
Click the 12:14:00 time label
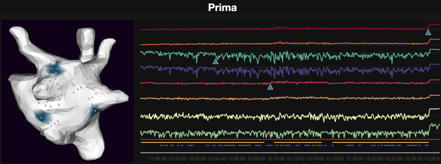(x=315, y=159)
